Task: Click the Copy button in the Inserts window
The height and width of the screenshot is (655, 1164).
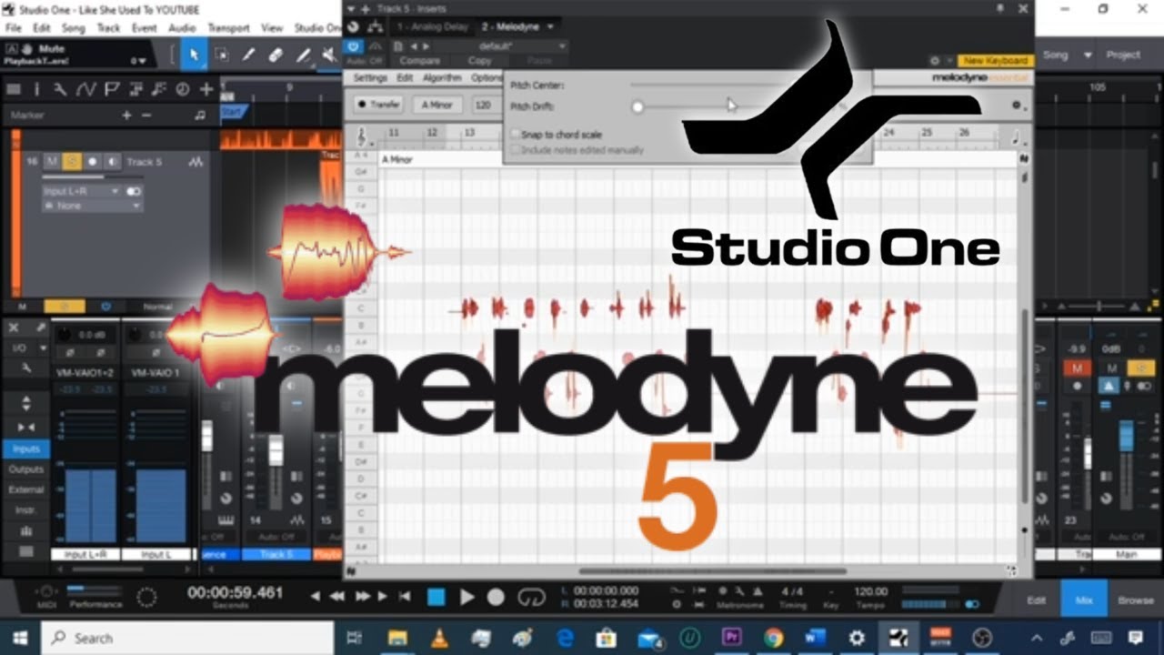Action: 479,61
